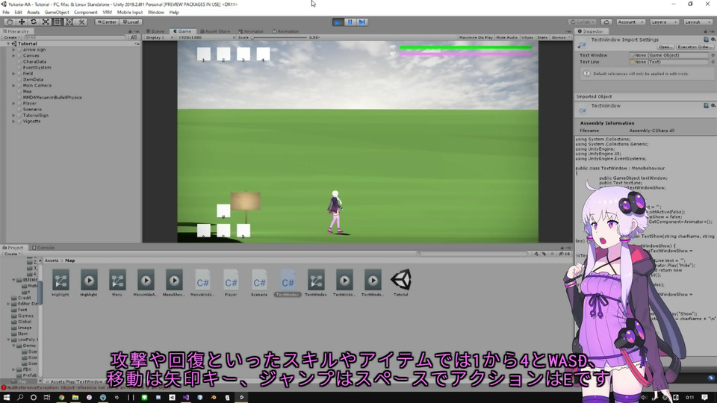Toggle Maximize On Play
717x403 pixels.
click(x=476, y=37)
